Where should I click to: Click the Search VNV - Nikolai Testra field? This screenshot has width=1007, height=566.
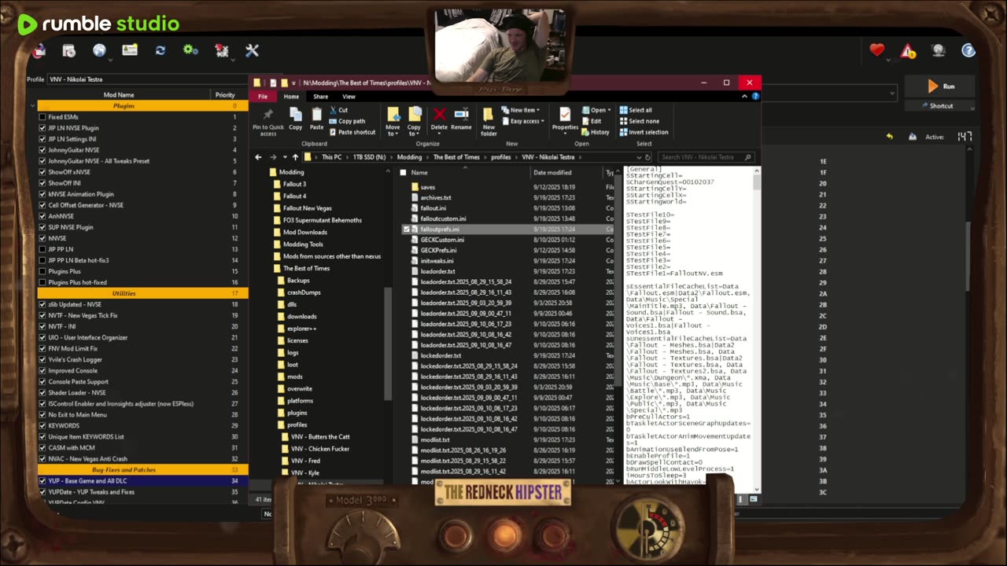706,157
